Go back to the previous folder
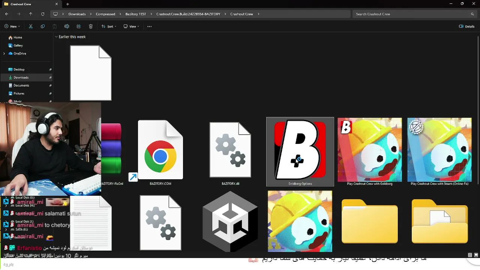This screenshot has width=480, height=270. [7, 14]
